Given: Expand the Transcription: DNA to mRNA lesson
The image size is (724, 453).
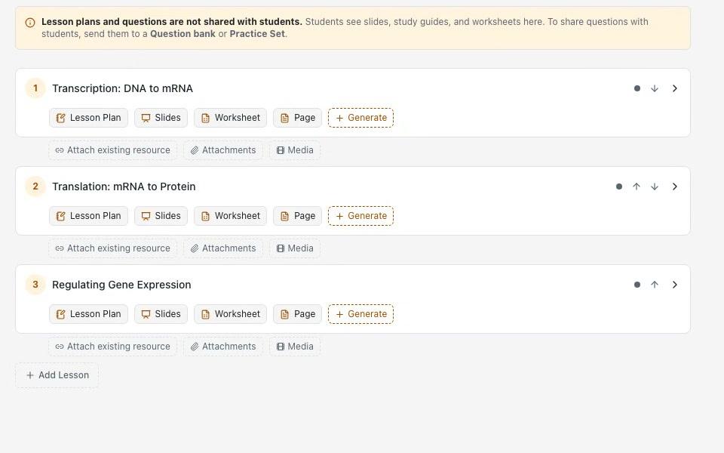Looking at the screenshot, I should 674,88.
